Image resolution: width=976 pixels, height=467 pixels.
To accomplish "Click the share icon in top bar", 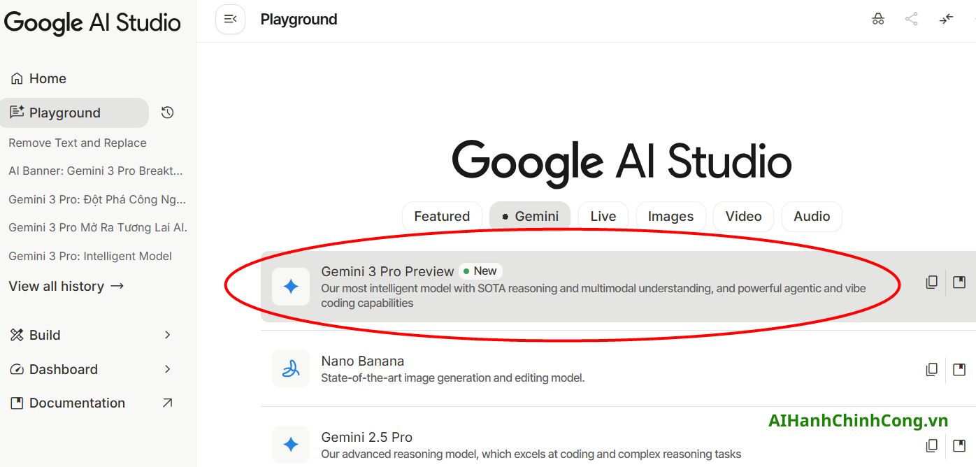I will click(x=912, y=19).
